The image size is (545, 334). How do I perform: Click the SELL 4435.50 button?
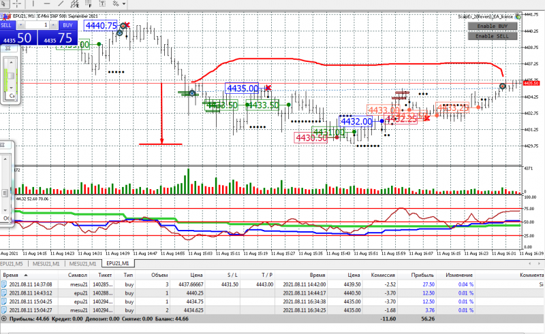[18, 37]
